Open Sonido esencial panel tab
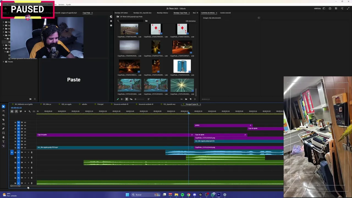 click(x=225, y=13)
